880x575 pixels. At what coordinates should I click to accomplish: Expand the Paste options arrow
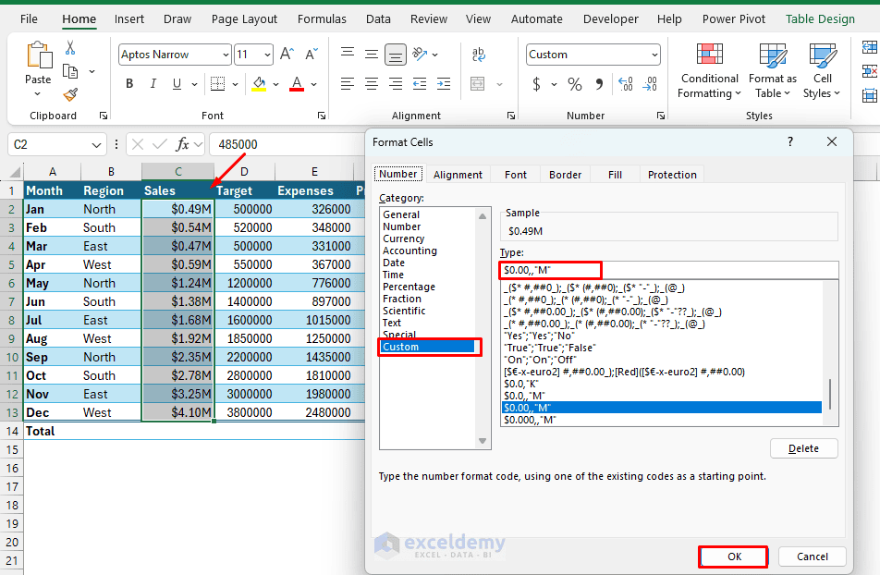tap(38, 94)
